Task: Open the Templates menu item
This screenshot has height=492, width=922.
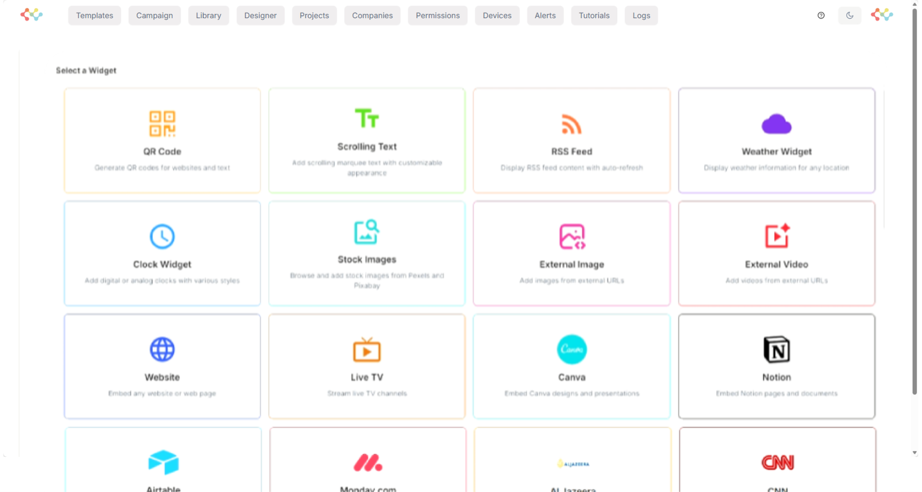Action: pos(95,16)
